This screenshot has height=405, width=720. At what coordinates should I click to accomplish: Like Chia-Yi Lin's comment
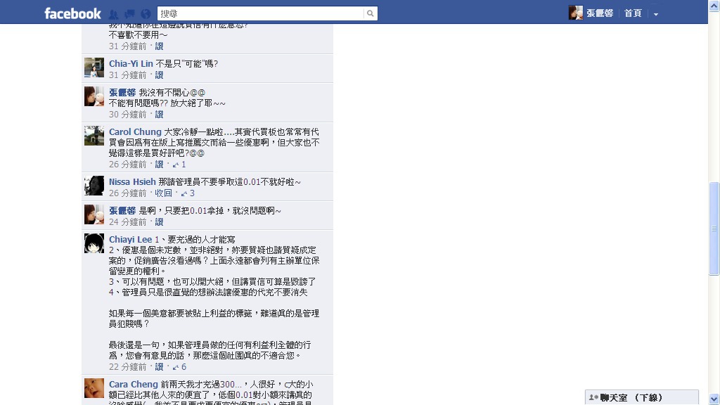(159, 75)
